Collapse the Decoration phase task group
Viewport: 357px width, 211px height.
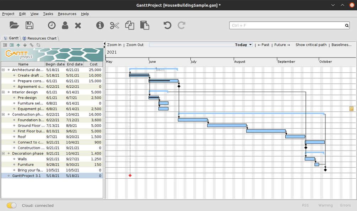coord(3,153)
